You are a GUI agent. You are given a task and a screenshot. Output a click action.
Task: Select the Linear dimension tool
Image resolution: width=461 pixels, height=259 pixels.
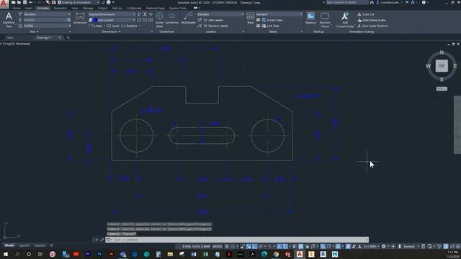point(96,26)
